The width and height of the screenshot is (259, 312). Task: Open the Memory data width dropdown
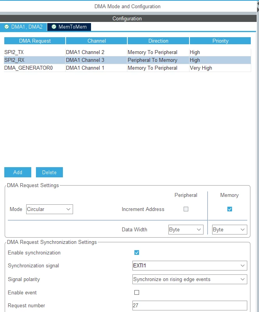[230, 230]
